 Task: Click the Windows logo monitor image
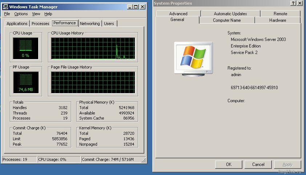(x=193, y=59)
